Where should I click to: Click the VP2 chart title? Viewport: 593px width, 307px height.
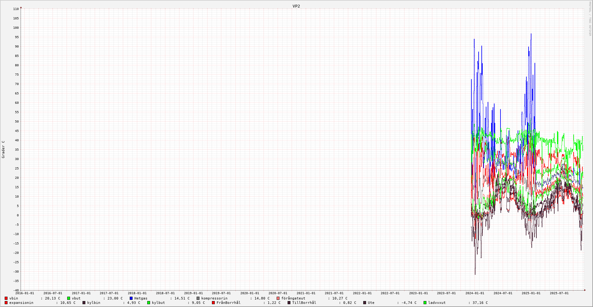click(x=296, y=6)
